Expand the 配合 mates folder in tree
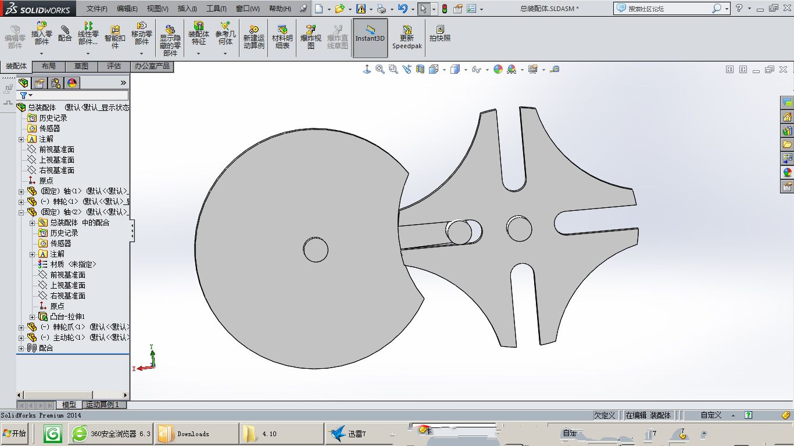This screenshot has width=794, height=446. [22, 348]
